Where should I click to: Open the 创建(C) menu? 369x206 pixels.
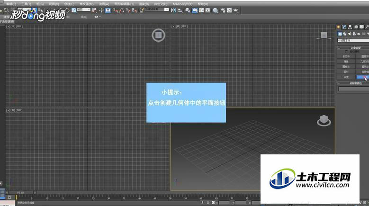[69, 4]
